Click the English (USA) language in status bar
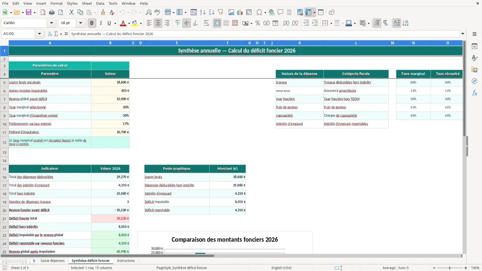This screenshot has width=482, height=271. [x=282, y=268]
